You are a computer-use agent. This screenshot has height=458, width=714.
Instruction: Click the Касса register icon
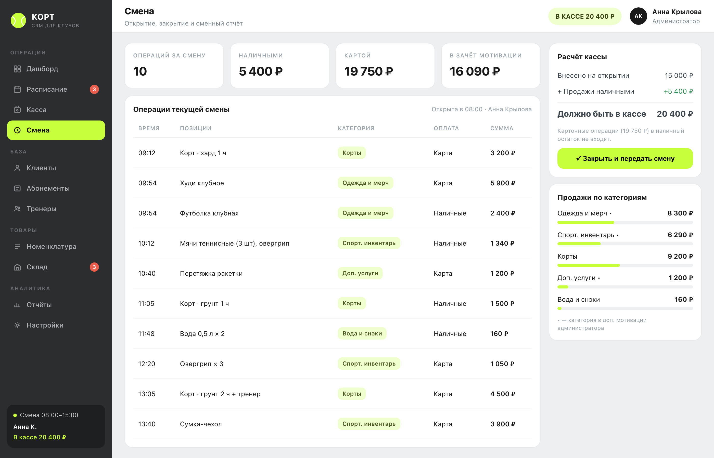(17, 110)
